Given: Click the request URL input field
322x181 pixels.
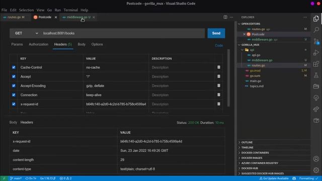Looking at the screenshot, I should (123, 33).
